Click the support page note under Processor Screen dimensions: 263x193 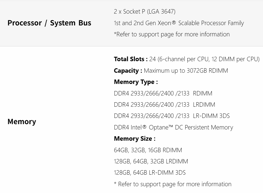pos(172,34)
